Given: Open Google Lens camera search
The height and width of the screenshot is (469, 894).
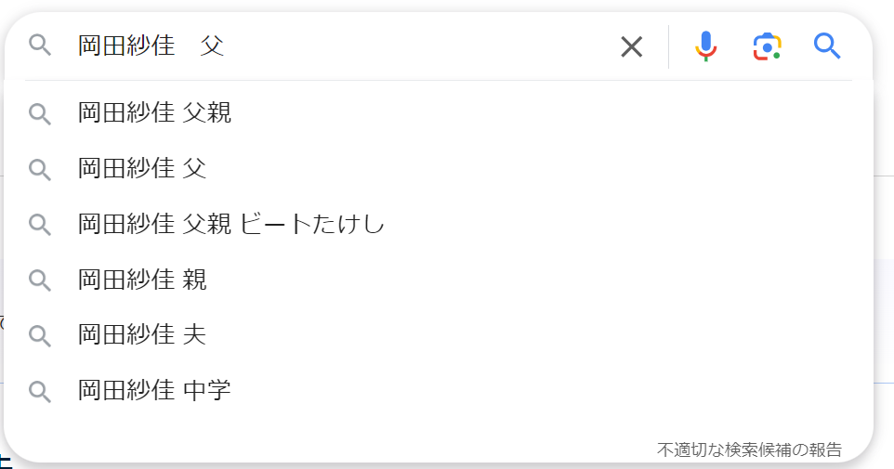Looking at the screenshot, I should tap(767, 46).
